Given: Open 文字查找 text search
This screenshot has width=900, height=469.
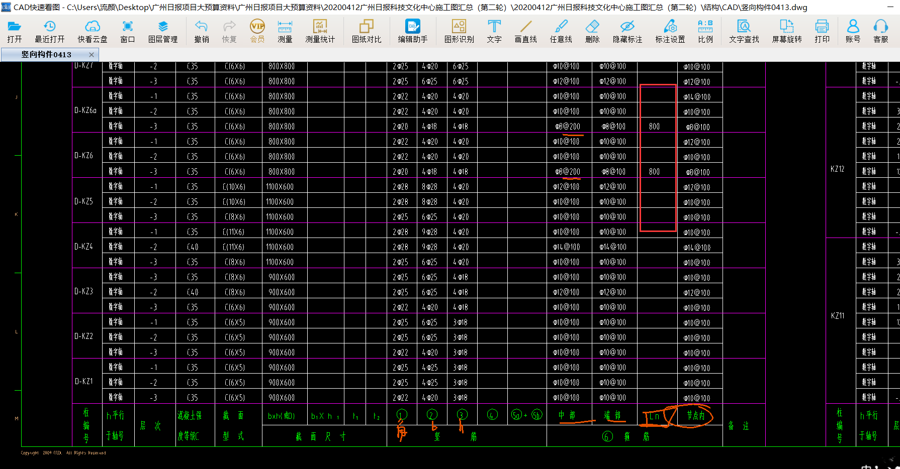Looking at the screenshot, I should 744,31.
